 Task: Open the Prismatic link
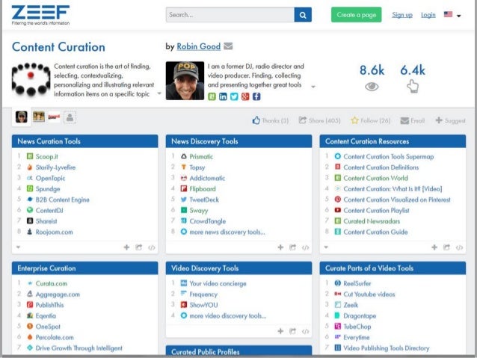tap(201, 157)
